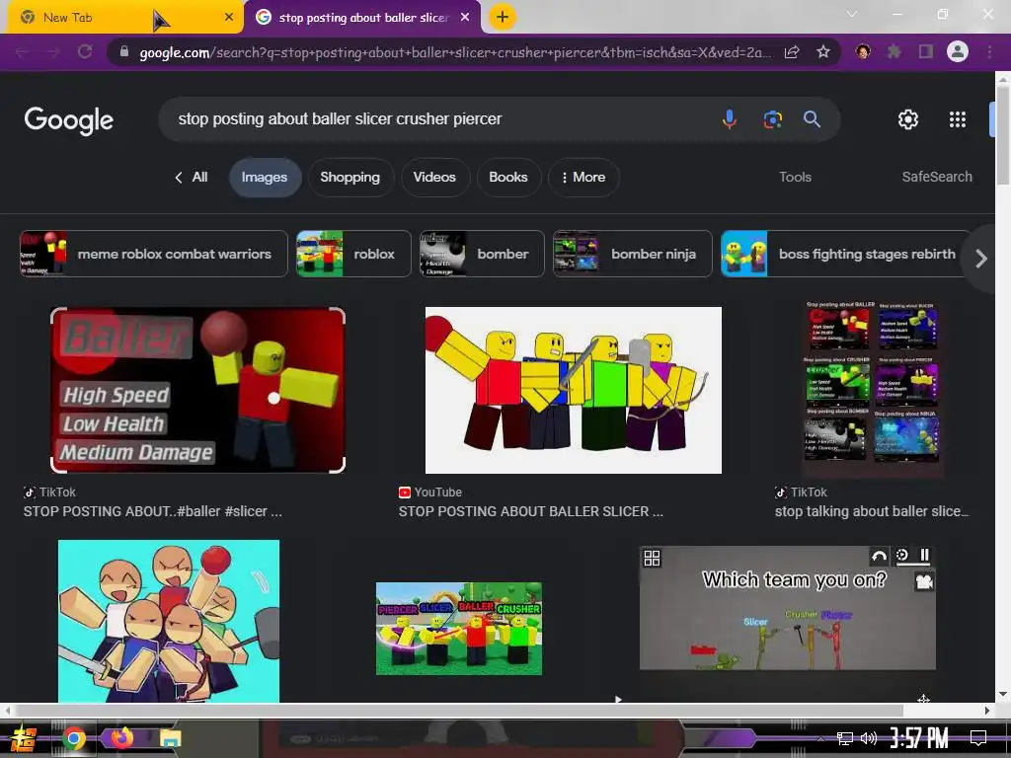Viewport: 1011px width, 758px height.
Task: Open the Google apps grid
Action: (958, 119)
